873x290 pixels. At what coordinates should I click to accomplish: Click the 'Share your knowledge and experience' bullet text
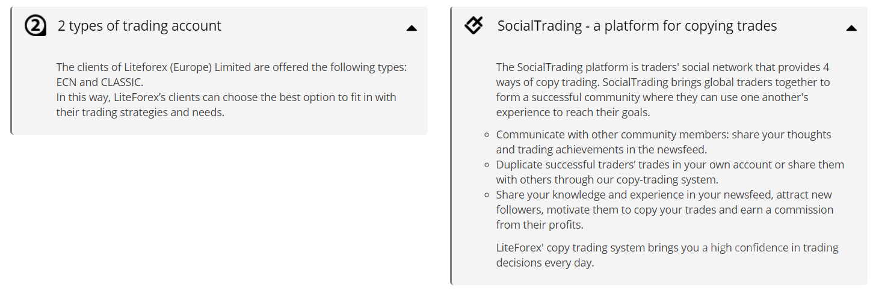tap(664, 195)
